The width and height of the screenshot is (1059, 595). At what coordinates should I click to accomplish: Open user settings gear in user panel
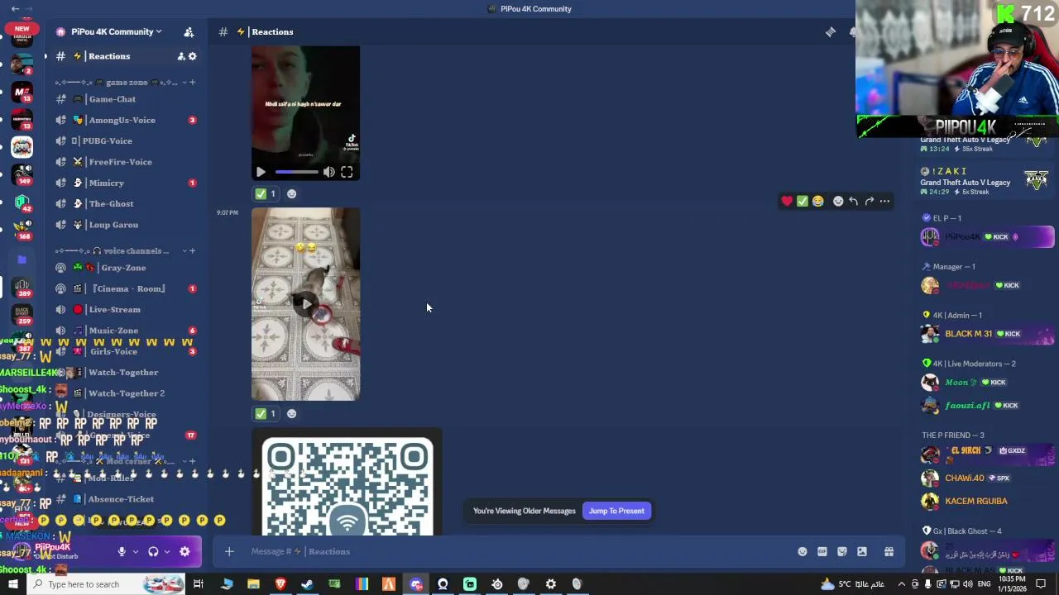(184, 551)
